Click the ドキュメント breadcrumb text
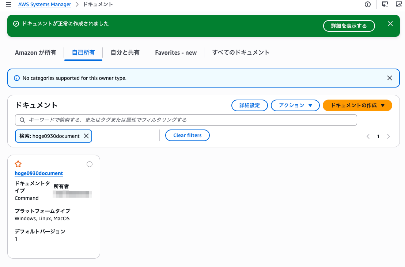 click(98, 4)
